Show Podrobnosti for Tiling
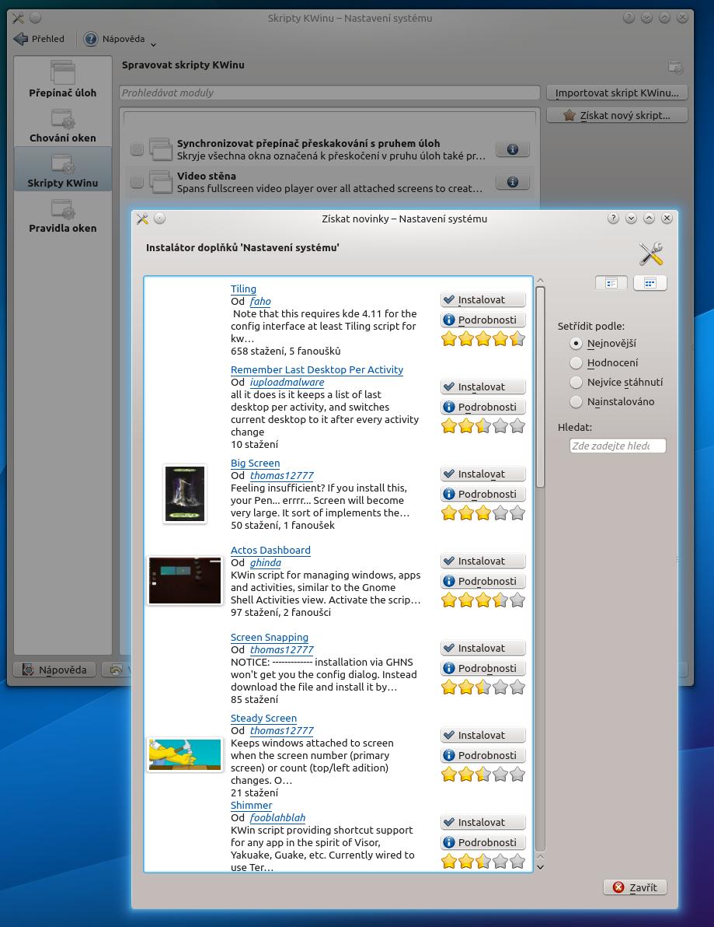The image size is (714, 927). point(483,320)
